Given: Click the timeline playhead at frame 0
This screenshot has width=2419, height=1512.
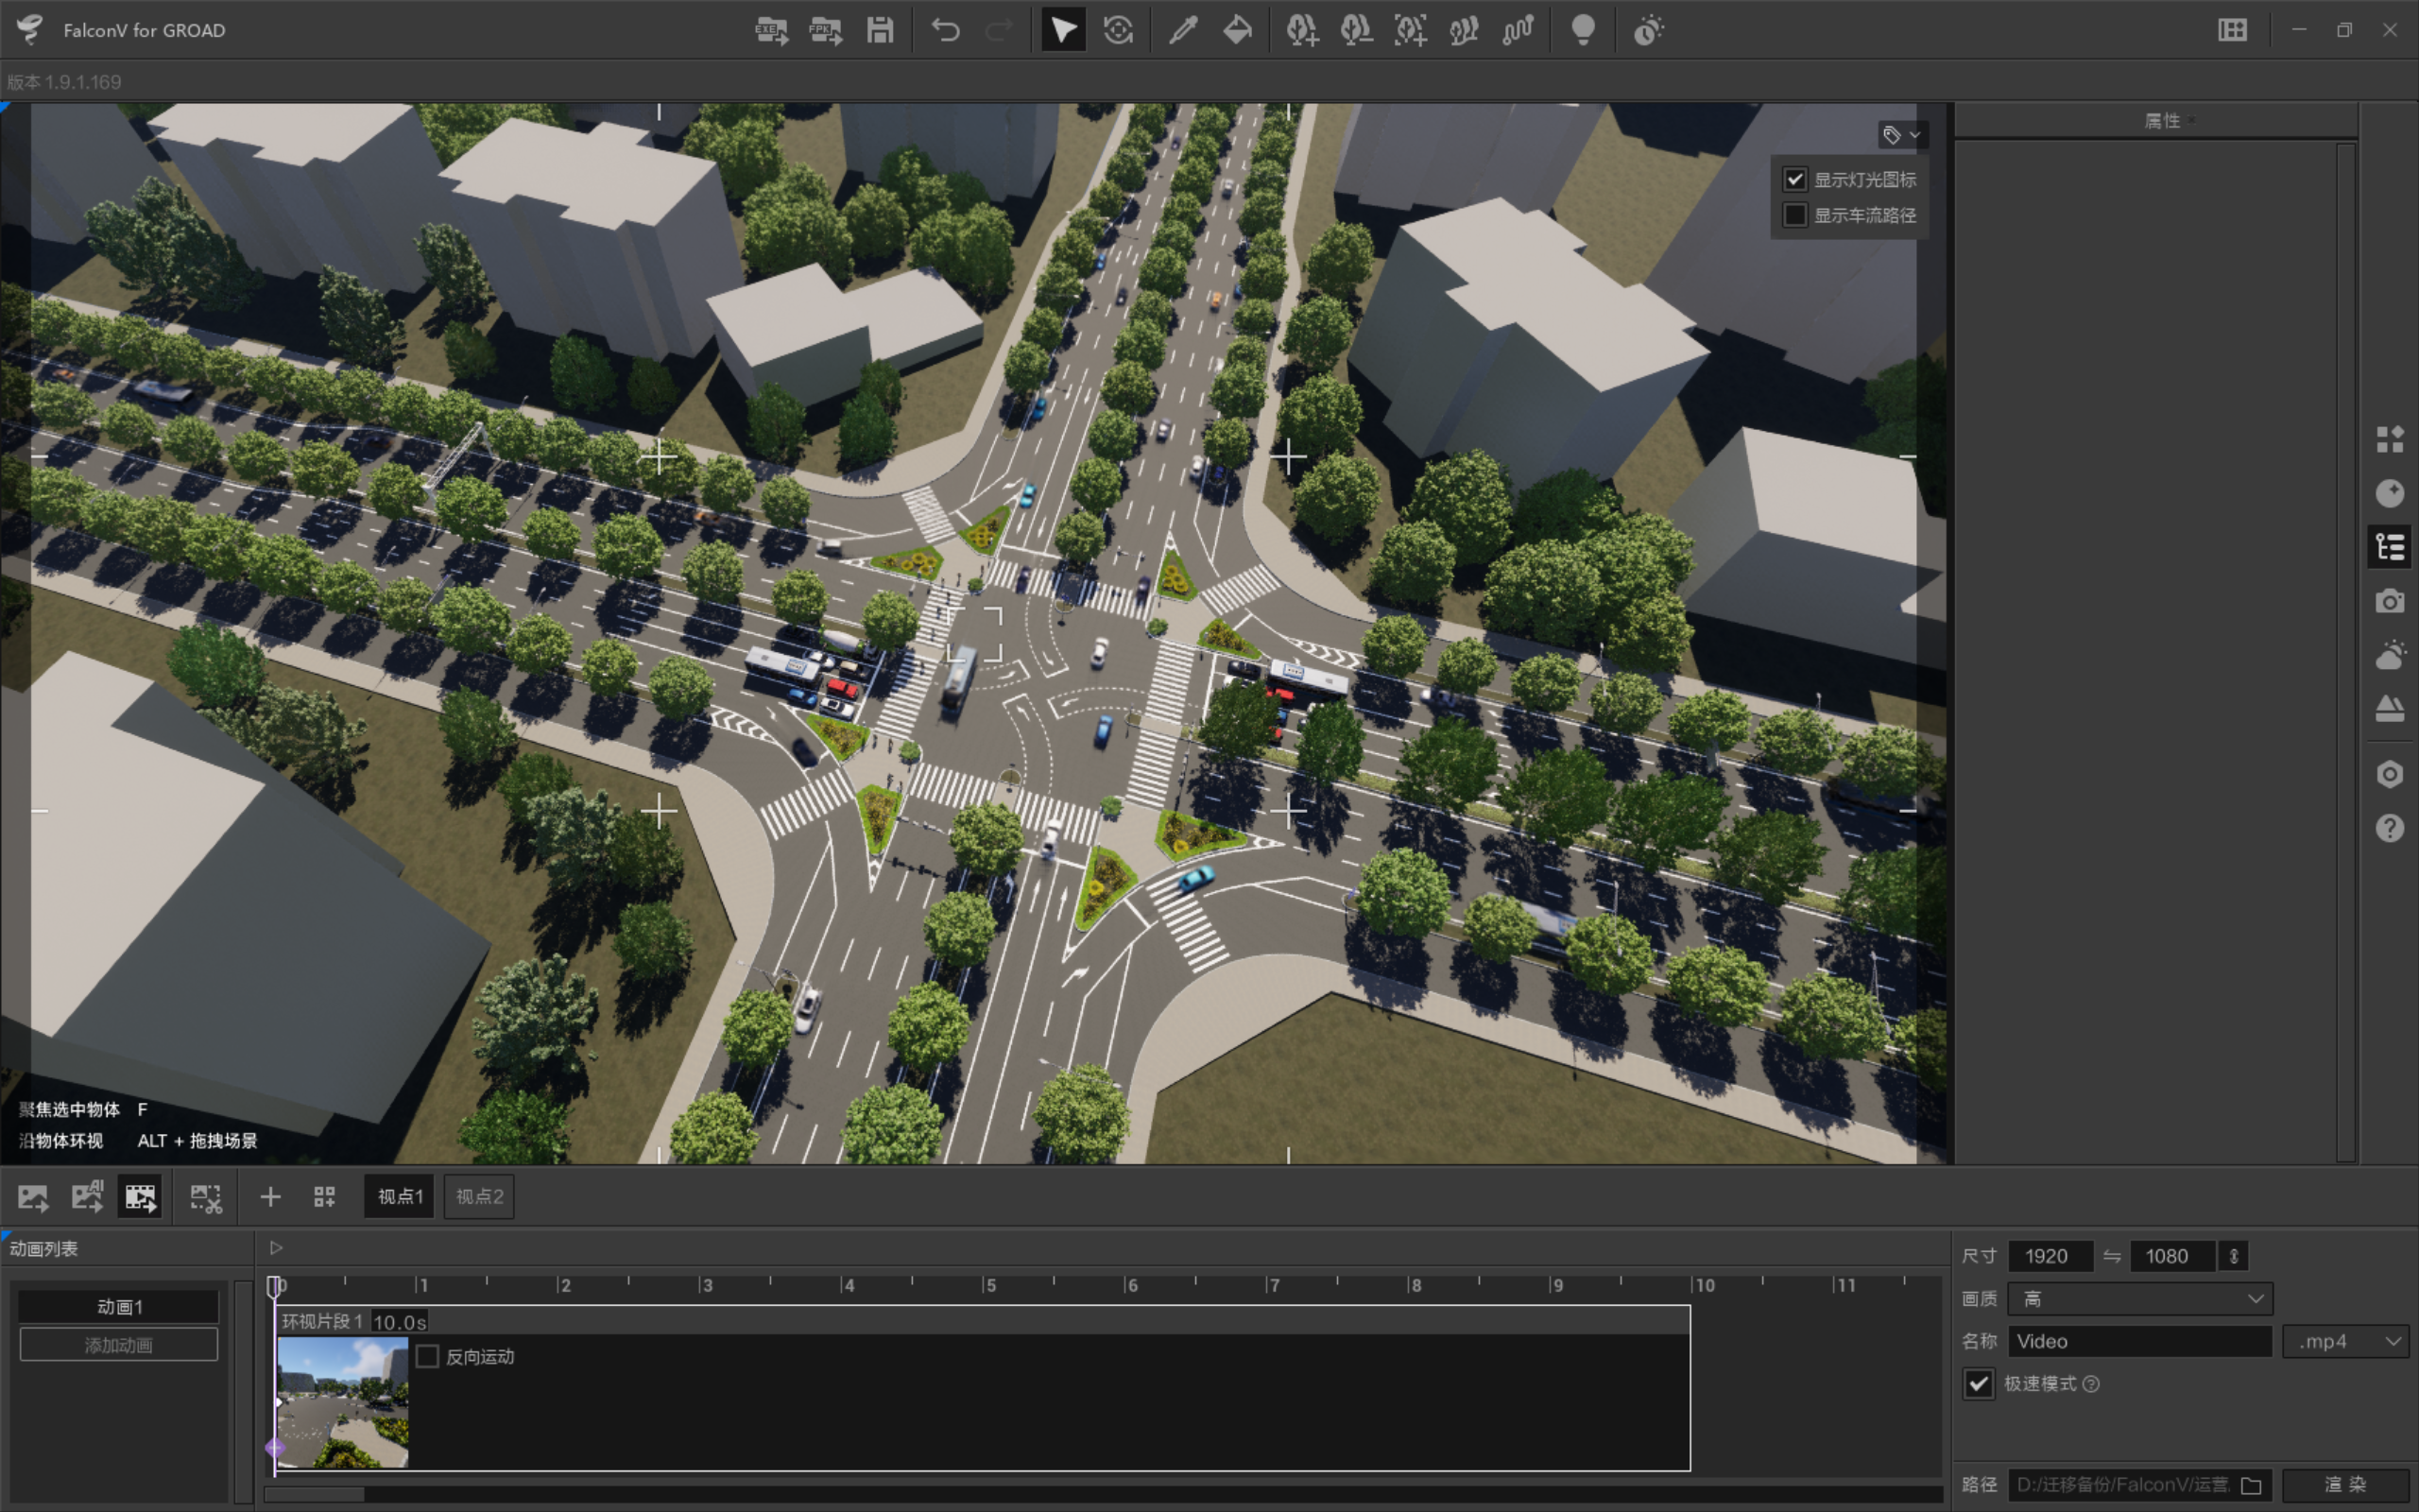Looking at the screenshot, I should click(276, 1287).
